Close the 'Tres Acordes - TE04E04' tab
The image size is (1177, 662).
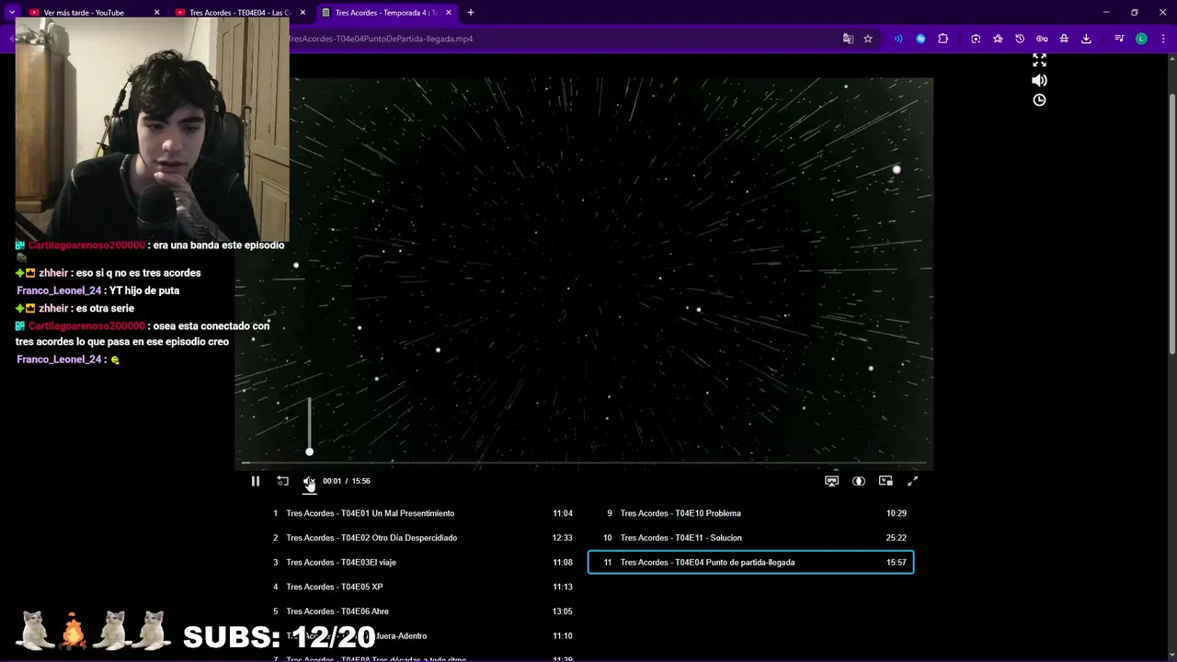click(x=303, y=13)
